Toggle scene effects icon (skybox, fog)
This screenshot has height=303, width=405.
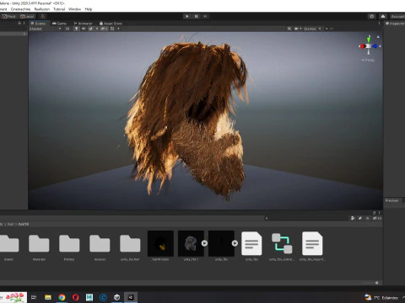click(91, 29)
